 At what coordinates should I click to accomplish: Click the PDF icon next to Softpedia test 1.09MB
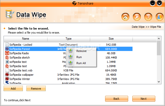pos(7,66)
